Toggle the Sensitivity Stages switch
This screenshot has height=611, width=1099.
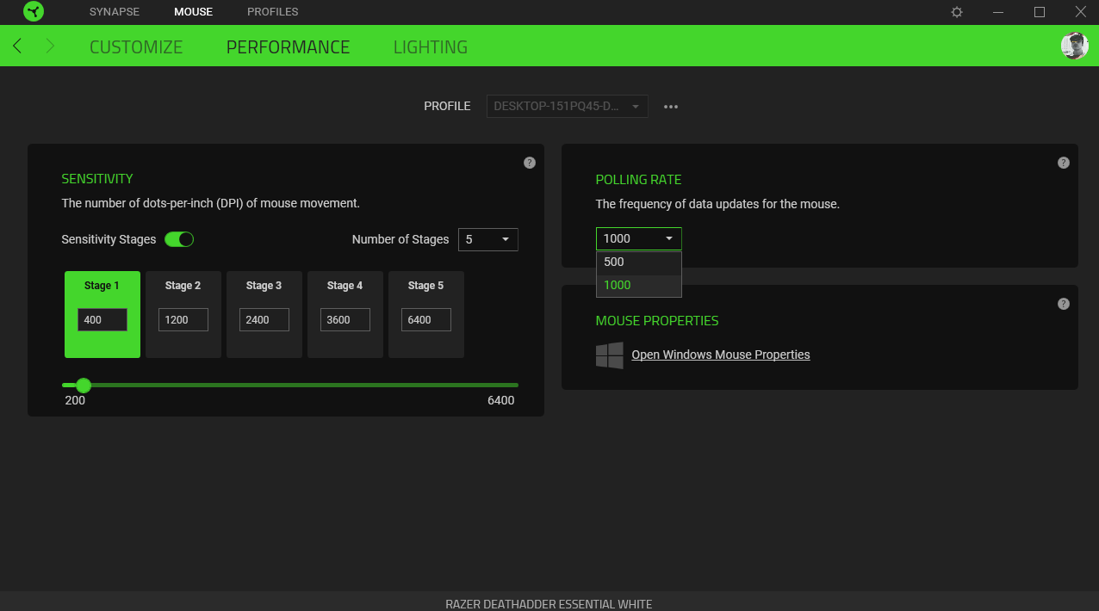tap(179, 239)
